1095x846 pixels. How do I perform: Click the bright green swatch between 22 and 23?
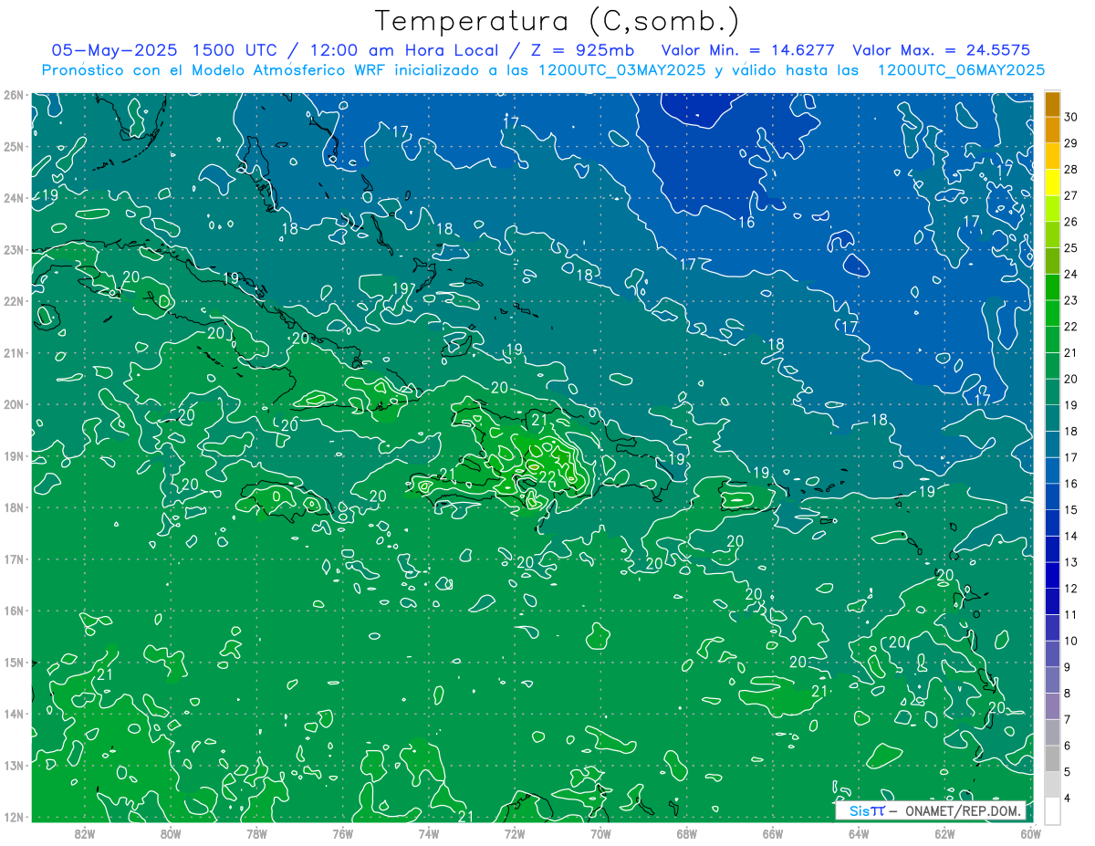click(x=1052, y=314)
